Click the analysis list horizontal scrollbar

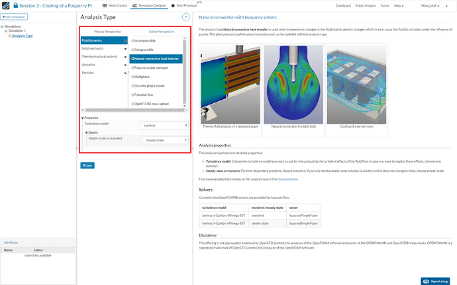(134, 110)
